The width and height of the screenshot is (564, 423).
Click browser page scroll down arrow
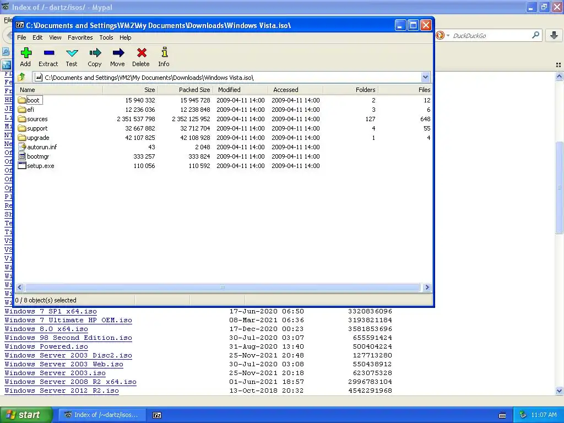click(x=559, y=391)
